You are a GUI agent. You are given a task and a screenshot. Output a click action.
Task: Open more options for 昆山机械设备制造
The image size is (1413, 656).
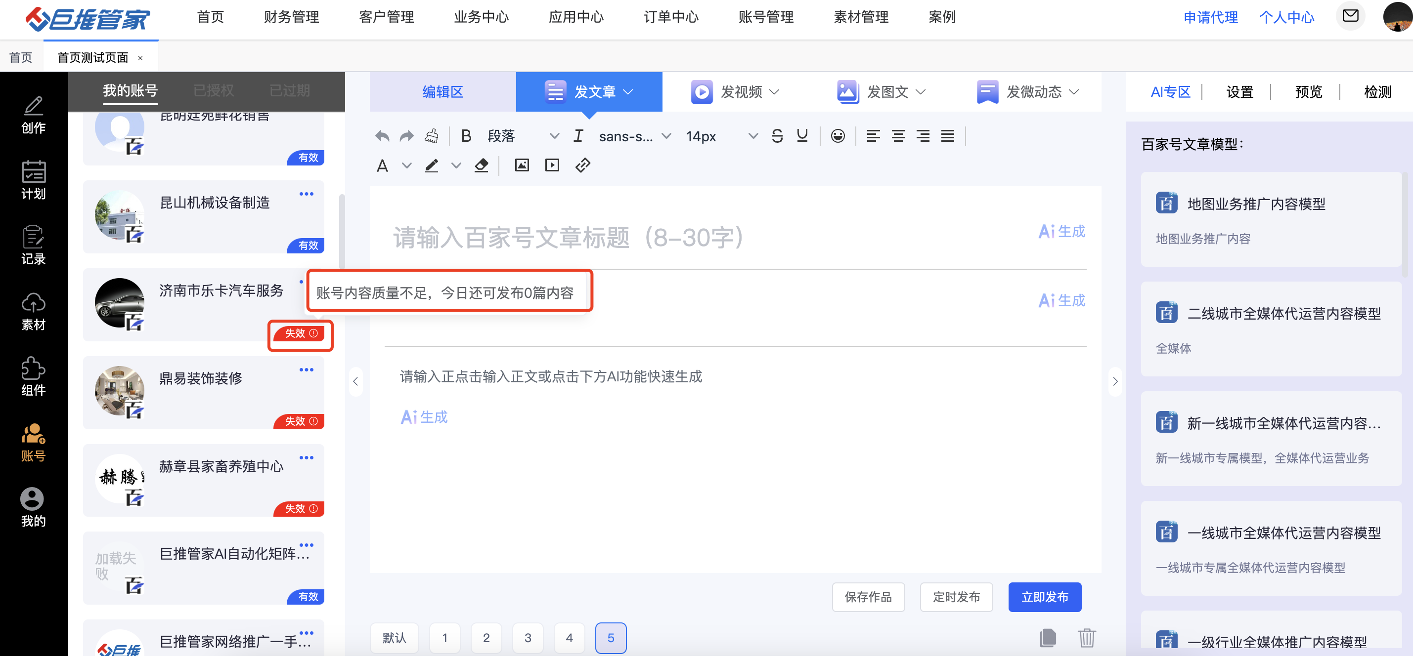point(306,194)
